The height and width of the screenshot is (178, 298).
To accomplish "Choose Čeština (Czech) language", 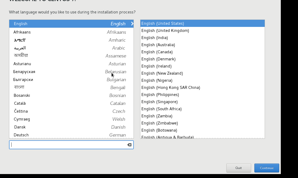I will point(71,111).
